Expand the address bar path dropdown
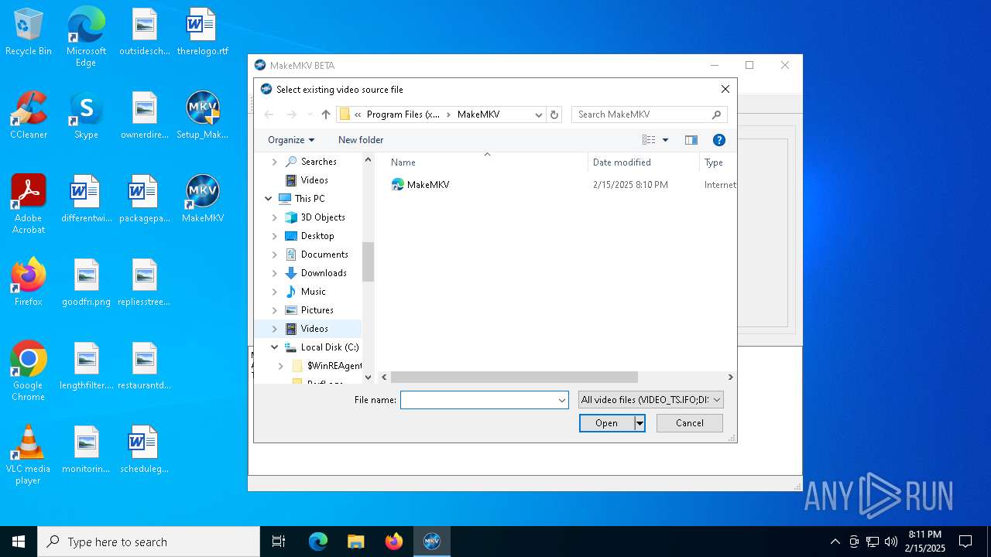Viewport: 991px width, 557px height. [x=539, y=114]
